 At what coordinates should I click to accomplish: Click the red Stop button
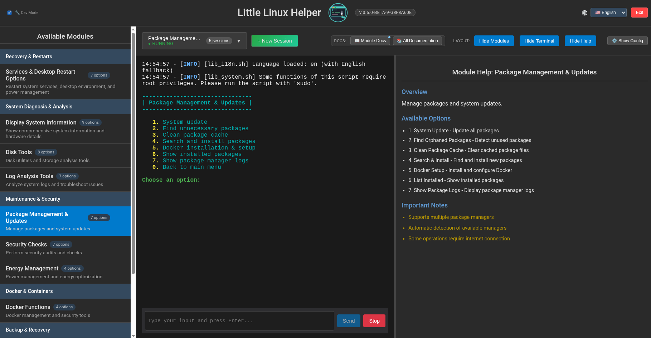pos(374,321)
